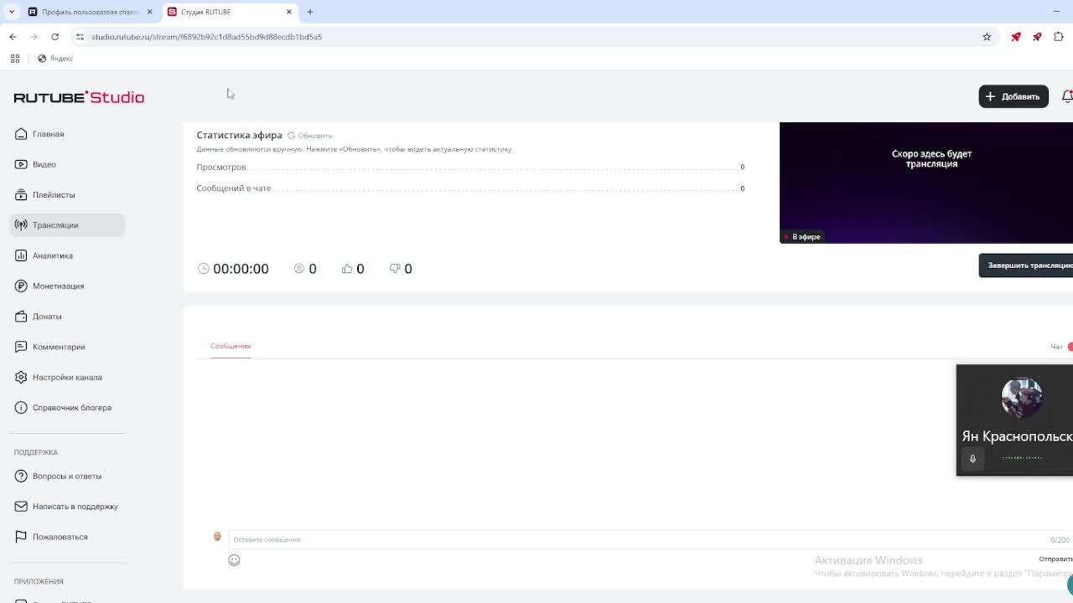Viewport: 1073px width, 603px height.
Task: Open the browser extensions puzzle icon
Action: tap(1059, 37)
